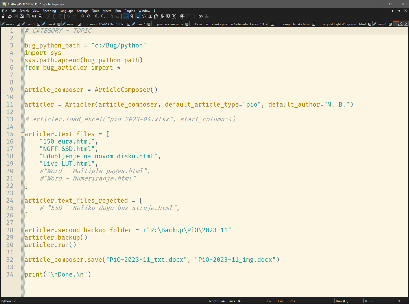
Task: Toggle the Monitoring eye icon
Action: click(174, 16)
